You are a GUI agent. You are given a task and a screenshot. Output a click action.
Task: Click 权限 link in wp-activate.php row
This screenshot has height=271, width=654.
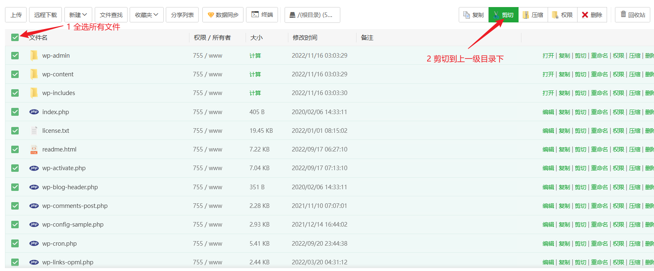619,168
